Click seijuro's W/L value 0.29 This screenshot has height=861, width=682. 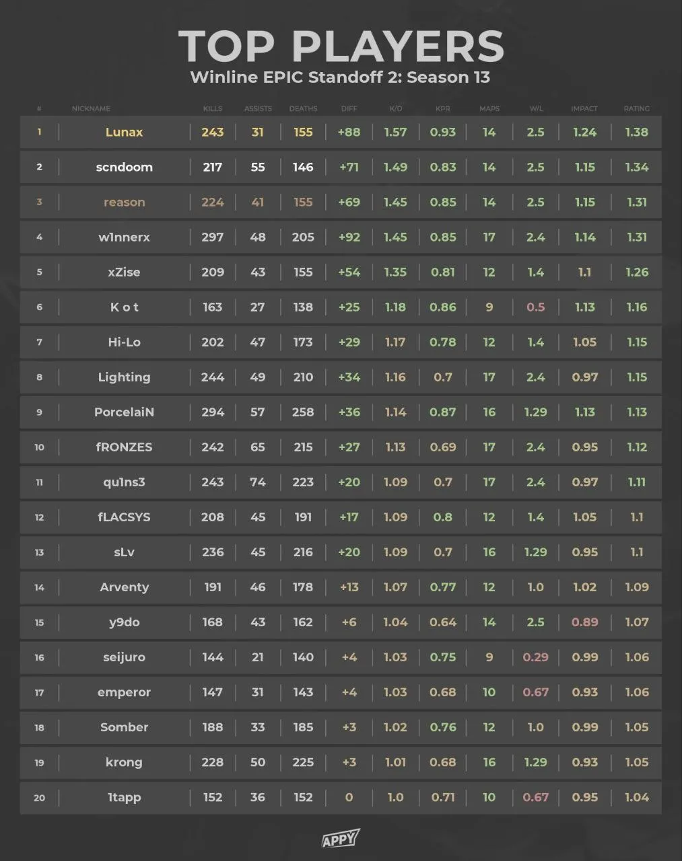[x=536, y=657]
